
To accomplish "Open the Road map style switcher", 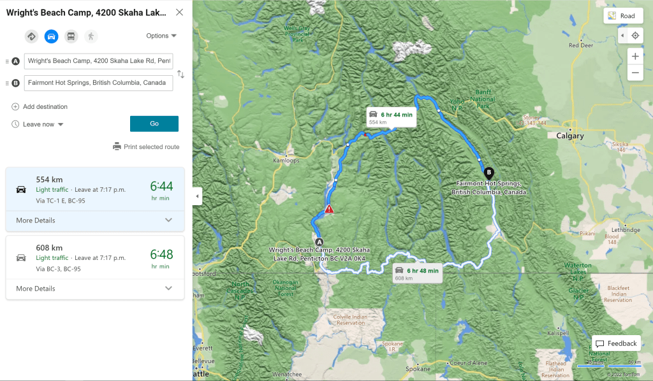I will click(623, 16).
